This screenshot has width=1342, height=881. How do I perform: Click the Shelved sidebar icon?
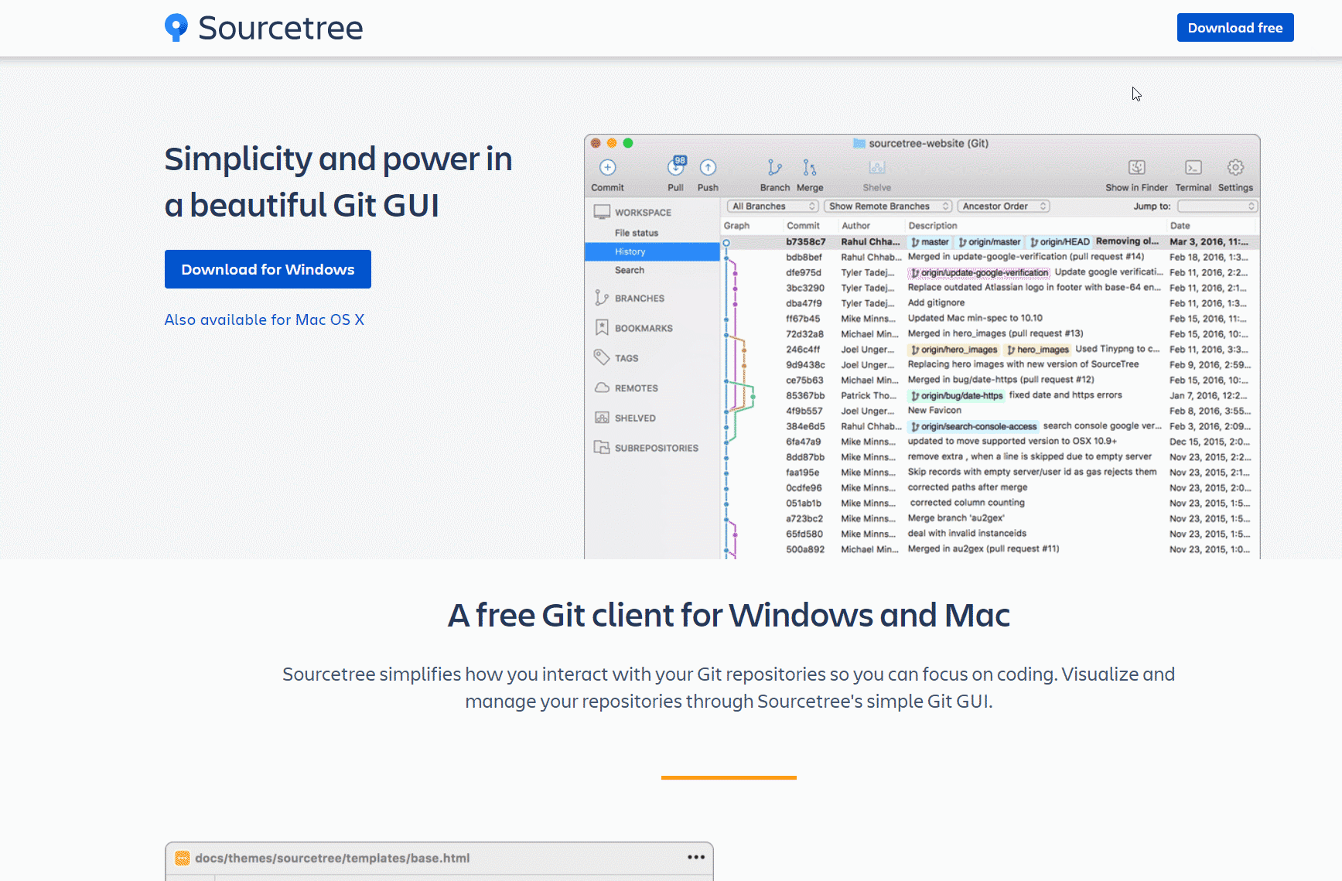602,418
